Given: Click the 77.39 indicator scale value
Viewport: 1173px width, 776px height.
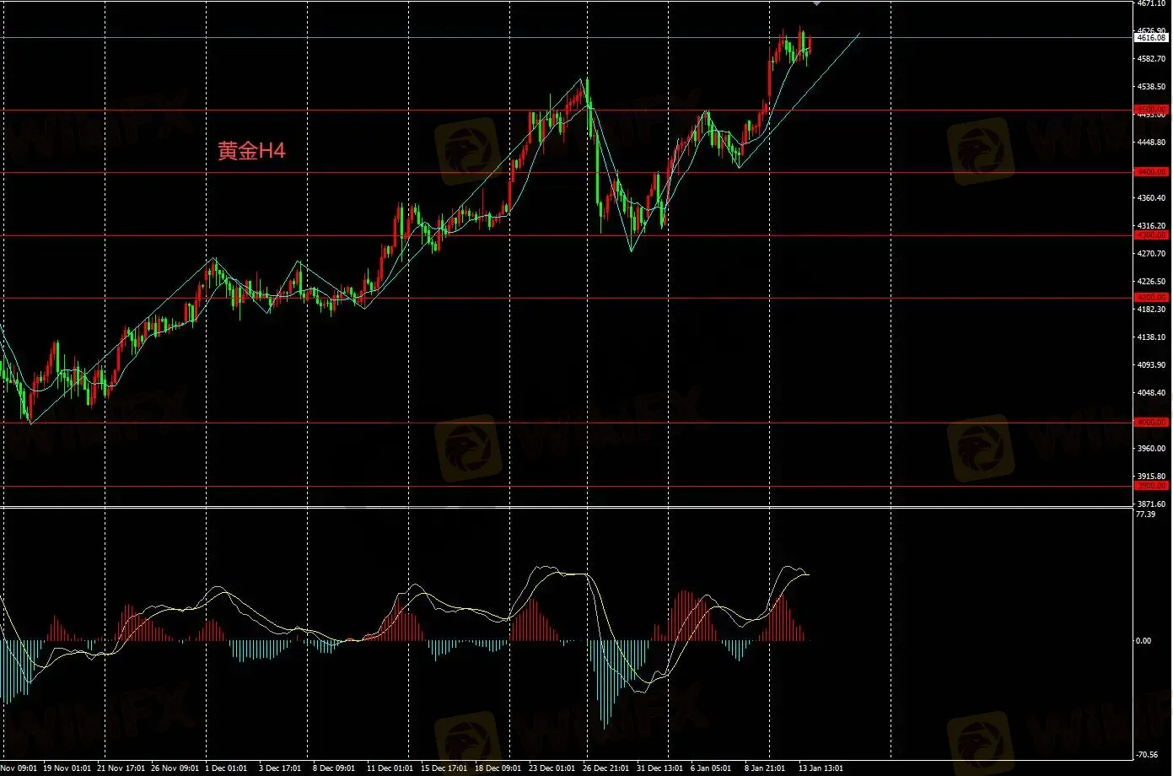Looking at the screenshot, I should (1145, 515).
